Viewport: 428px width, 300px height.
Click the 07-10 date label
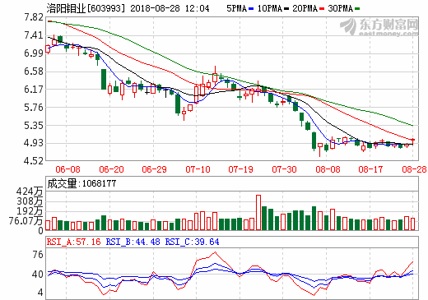point(198,169)
